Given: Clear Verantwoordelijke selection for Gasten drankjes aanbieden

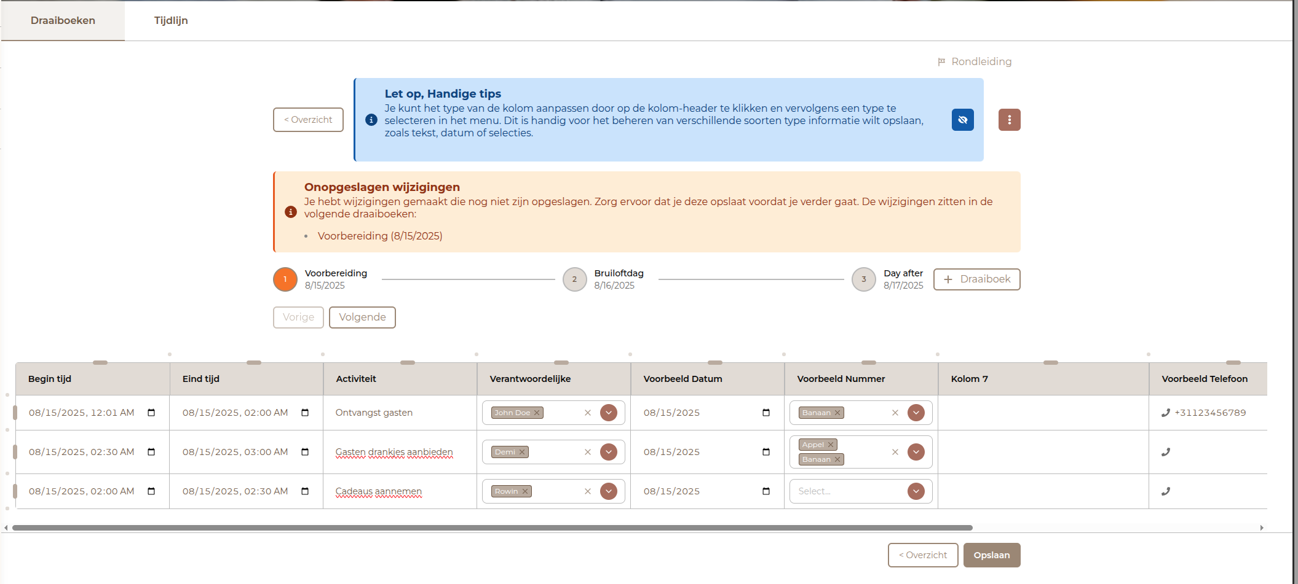Looking at the screenshot, I should click(588, 452).
